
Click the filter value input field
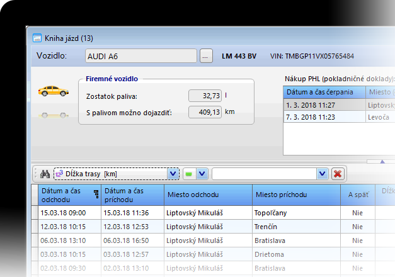[x=264, y=174]
